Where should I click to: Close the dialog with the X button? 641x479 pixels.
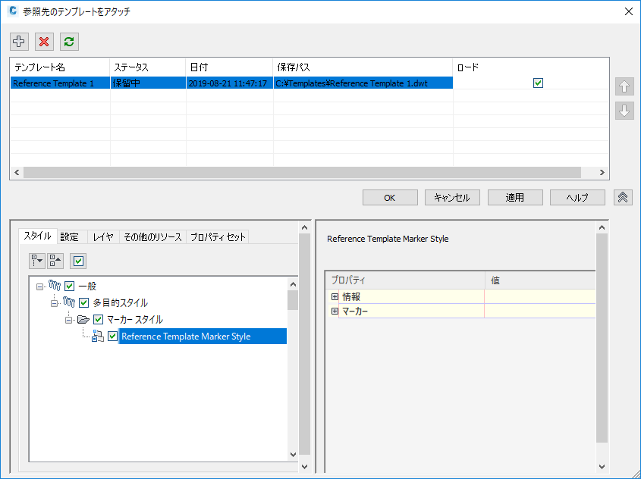pyautogui.click(x=629, y=11)
